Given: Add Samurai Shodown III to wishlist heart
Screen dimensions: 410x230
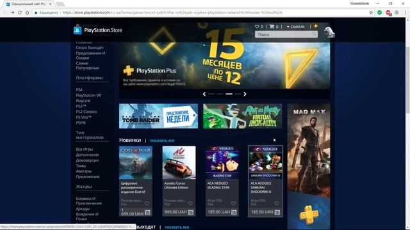Looking at the screenshot, I should click(277, 203).
